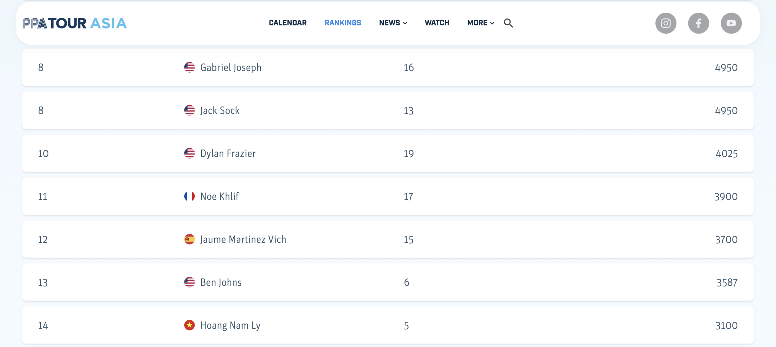This screenshot has height=347, width=776.
Task: Go to the Calendar page
Action: [x=288, y=23]
